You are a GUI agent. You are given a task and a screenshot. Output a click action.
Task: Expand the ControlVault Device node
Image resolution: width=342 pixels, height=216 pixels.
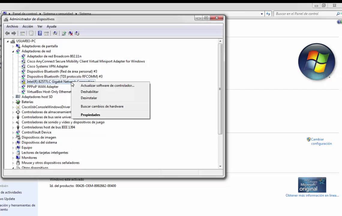click(13, 132)
